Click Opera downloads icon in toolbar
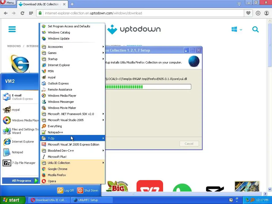Screen dimensions: 272x204 tap(258, 13)
